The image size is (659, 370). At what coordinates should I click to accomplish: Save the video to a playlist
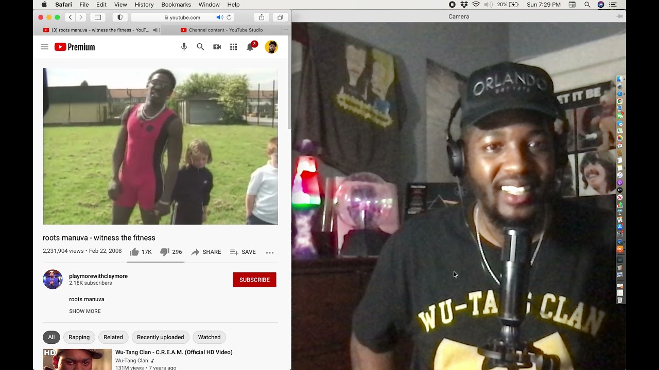point(243,252)
